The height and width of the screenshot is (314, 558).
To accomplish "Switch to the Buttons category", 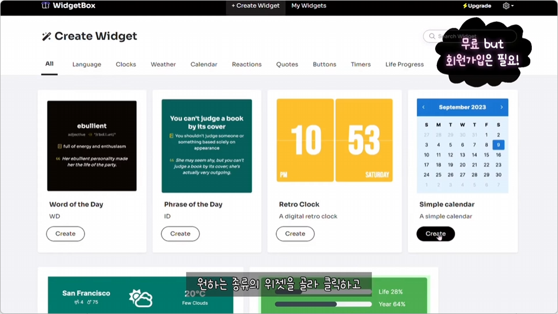I will click(324, 64).
